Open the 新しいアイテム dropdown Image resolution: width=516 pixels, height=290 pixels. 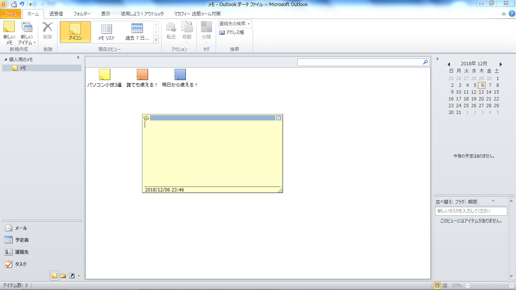point(27,33)
